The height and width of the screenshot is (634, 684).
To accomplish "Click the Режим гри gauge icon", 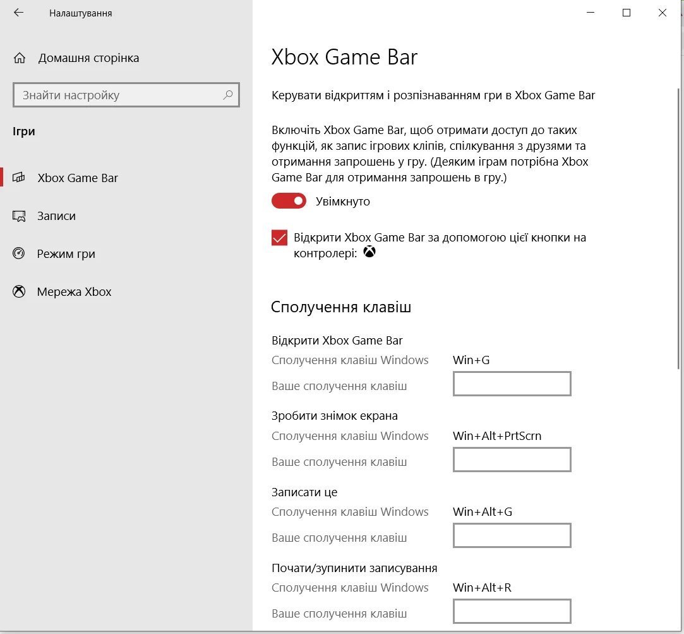I will 19,253.
